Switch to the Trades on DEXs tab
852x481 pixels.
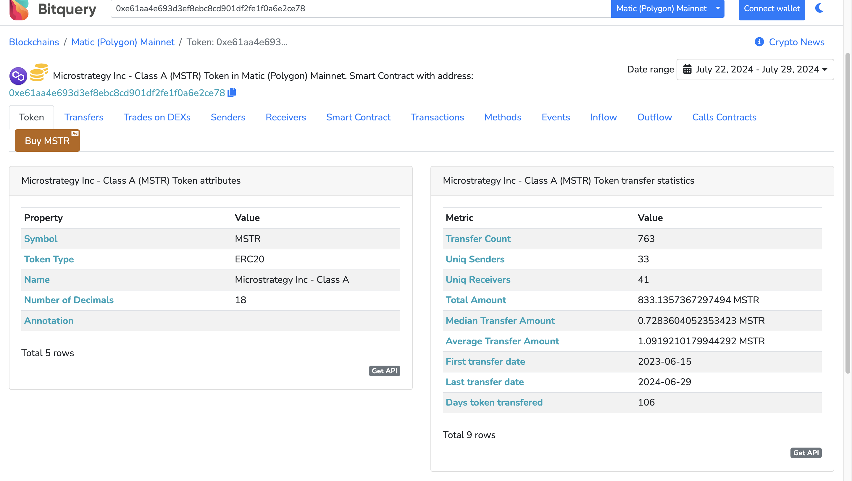click(157, 117)
